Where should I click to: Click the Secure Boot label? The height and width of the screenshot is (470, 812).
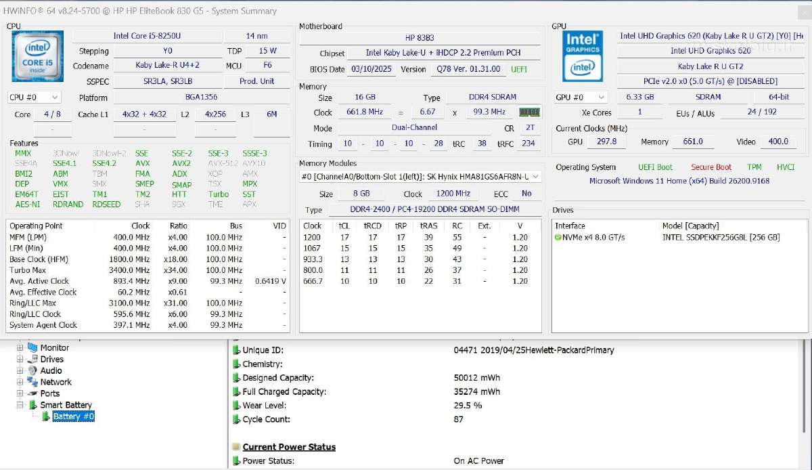(x=711, y=167)
